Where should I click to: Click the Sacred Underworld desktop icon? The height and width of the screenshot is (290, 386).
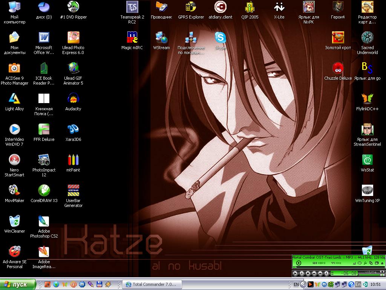point(367,38)
